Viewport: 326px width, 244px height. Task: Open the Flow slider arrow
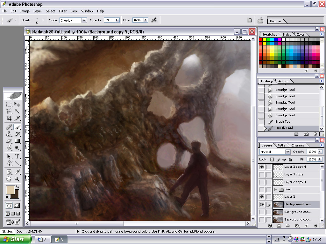tap(146, 20)
